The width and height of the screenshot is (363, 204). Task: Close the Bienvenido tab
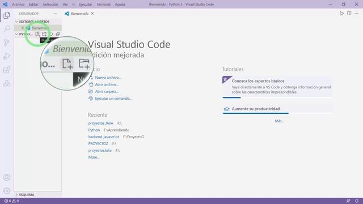[92, 14]
